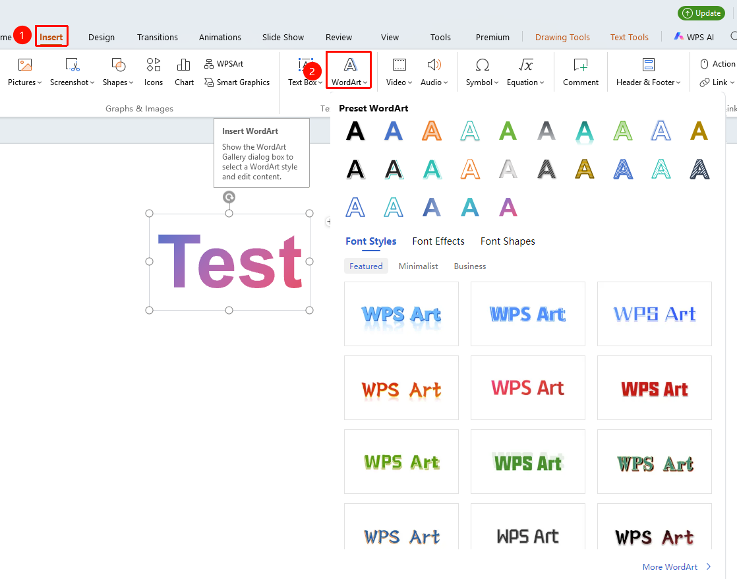Expand the Shapes dropdown arrow
Viewport: 737px width, 579px height.
tap(131, 83)
